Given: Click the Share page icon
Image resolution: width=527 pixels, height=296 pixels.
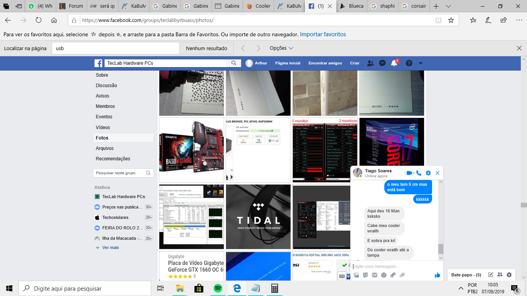Looking at the screenshot, I should pos(503,20).
